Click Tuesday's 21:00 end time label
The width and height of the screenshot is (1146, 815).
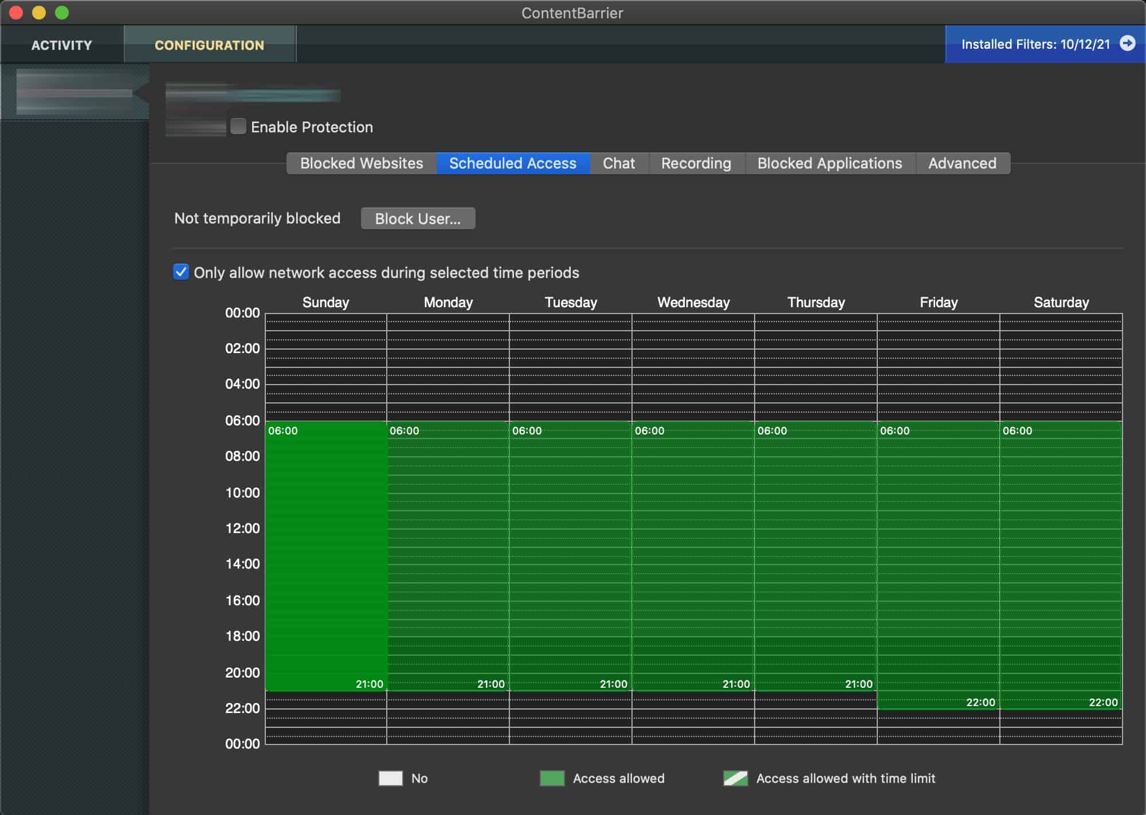pos(614,684)
